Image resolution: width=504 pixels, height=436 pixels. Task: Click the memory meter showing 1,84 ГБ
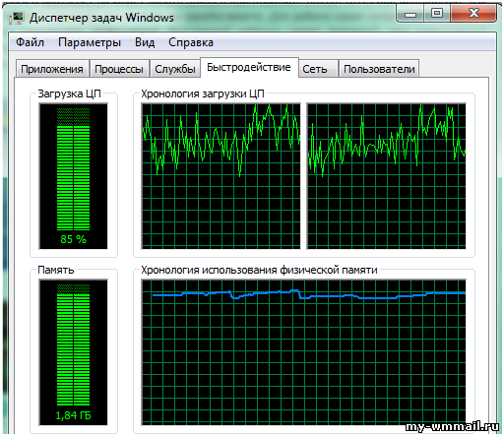pyautogui.click(x=73, y=352)
